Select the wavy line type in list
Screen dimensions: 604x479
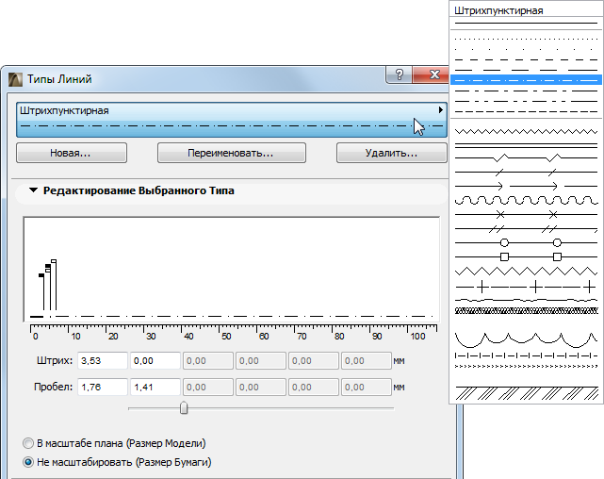click(527, 200)
